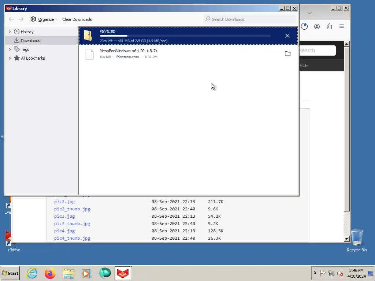
Task: Open pic2_thumb.jpg link
Action: (72, 209)
